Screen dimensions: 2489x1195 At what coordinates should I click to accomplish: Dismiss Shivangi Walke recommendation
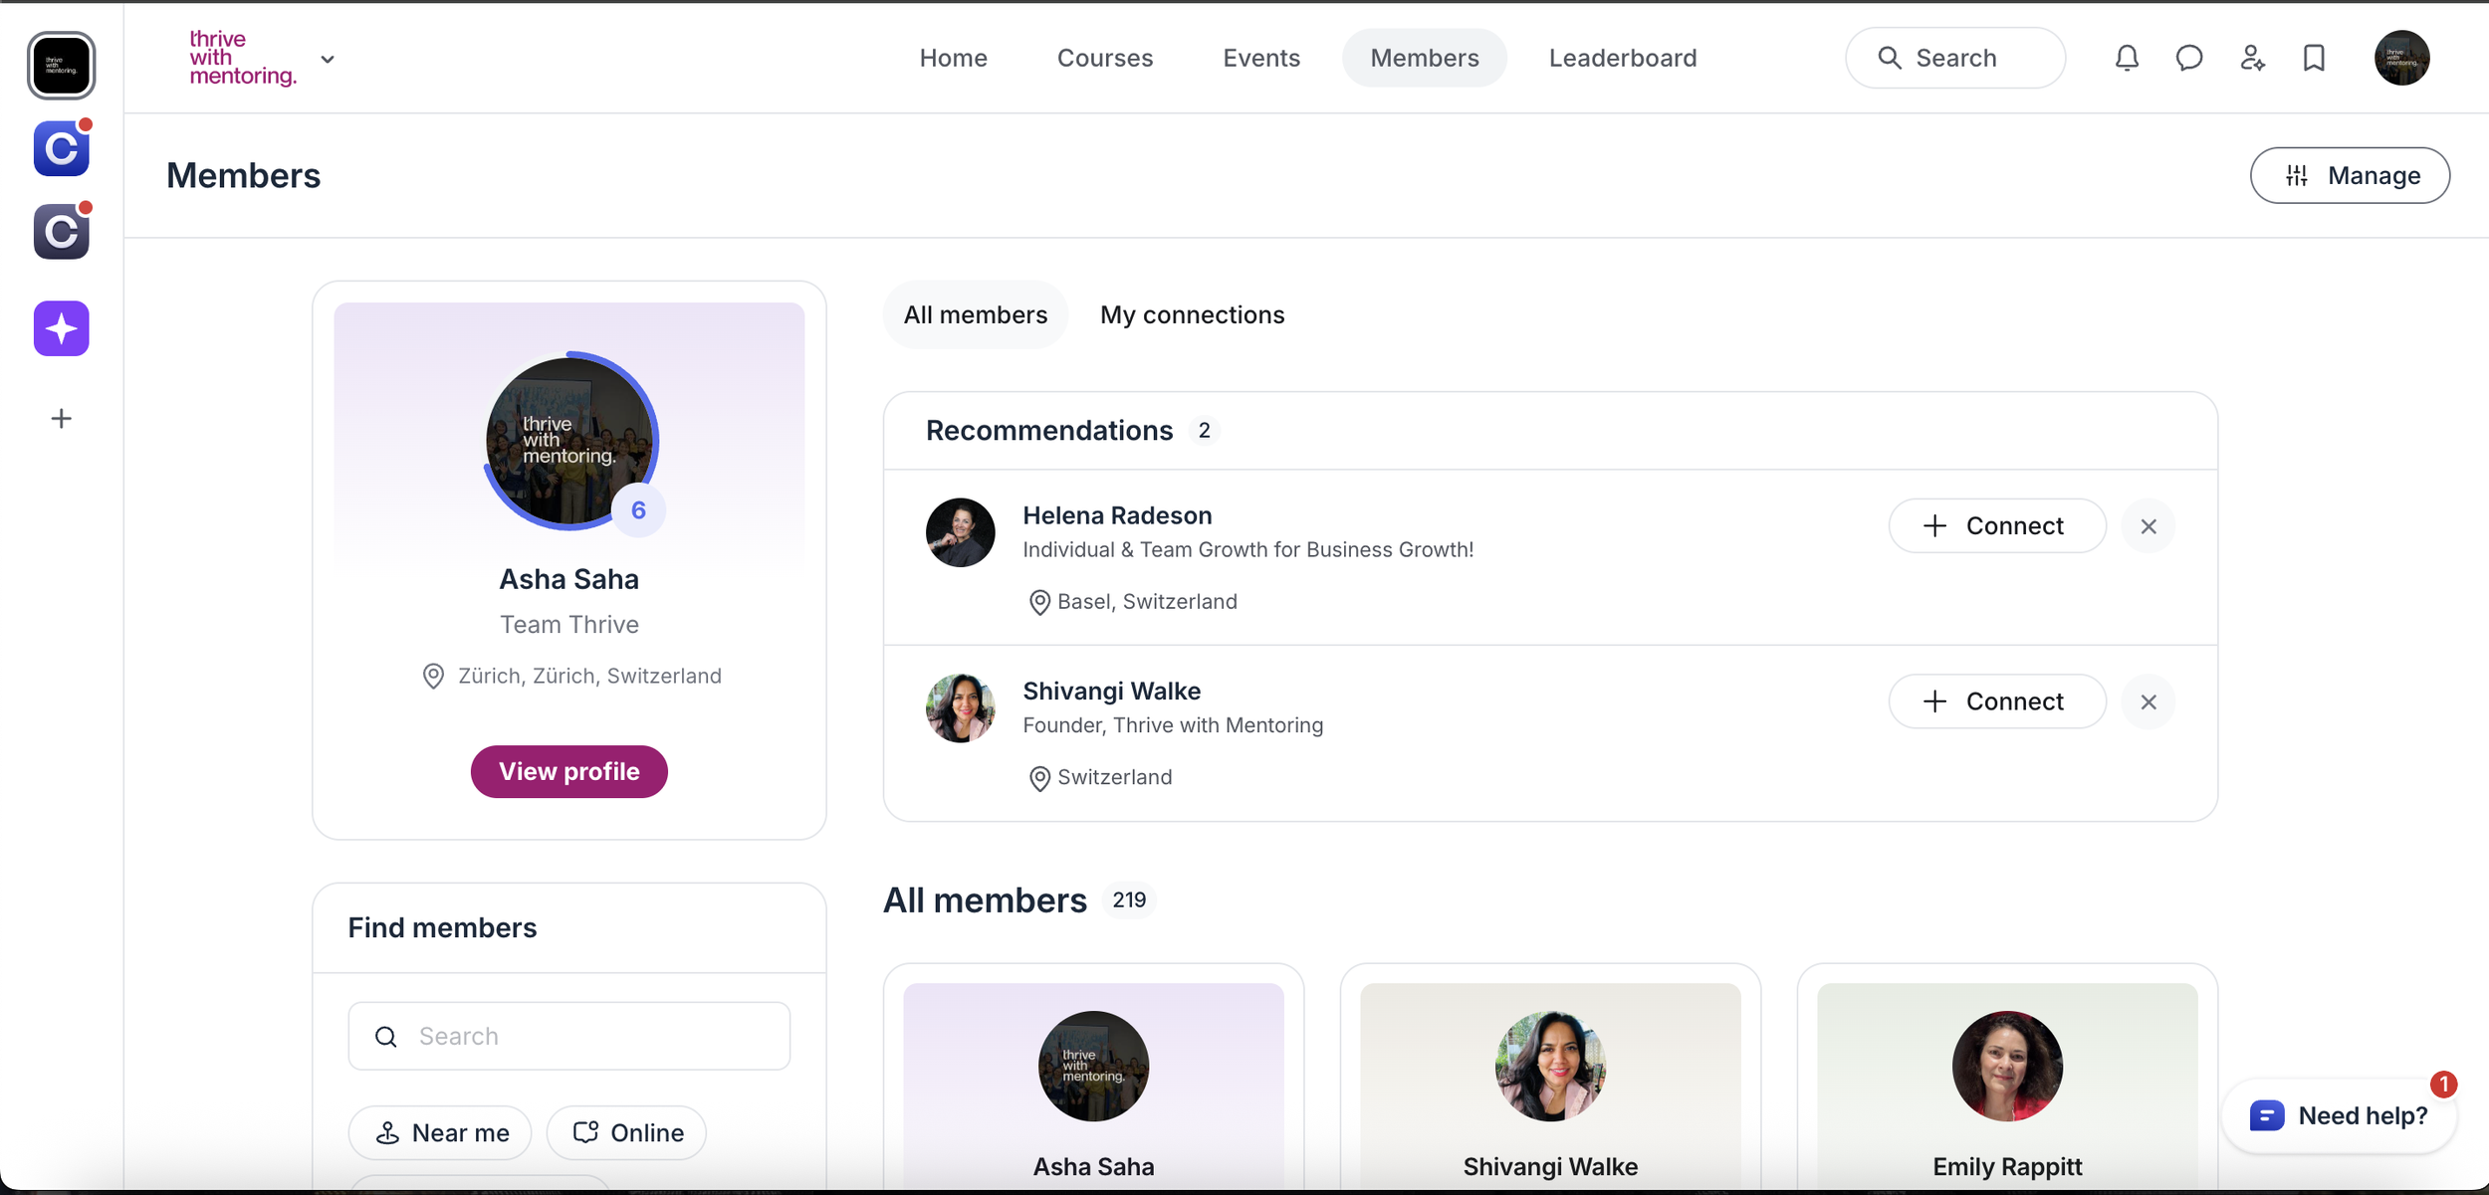tap(2149, 702)
